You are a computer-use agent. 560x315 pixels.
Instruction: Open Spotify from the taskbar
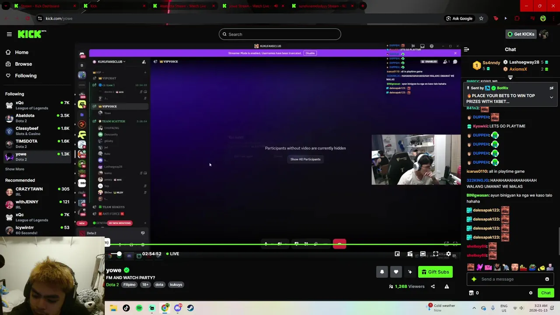(139, 308)
